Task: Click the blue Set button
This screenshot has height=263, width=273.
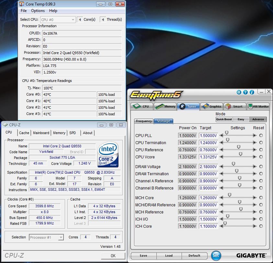Action: [x=216, y=256]
